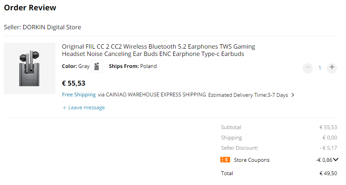Select the Gray color swatch
This screenshot has height=185, width=346.
tap(97, 66)
